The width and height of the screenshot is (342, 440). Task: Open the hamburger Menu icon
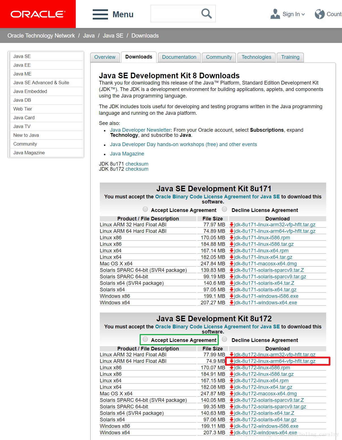tap(100, 14)
